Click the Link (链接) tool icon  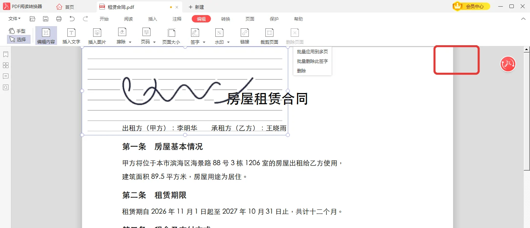[x=245, y=33]
